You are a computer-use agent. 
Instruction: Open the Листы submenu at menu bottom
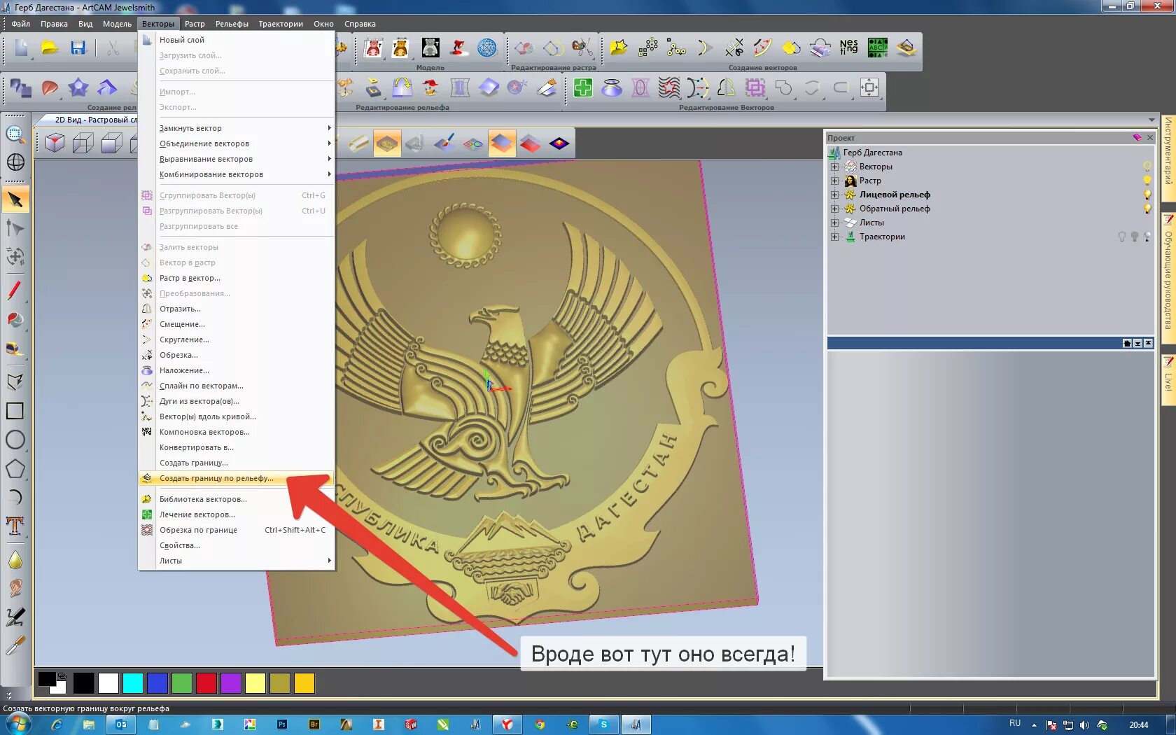click(237, 561)
